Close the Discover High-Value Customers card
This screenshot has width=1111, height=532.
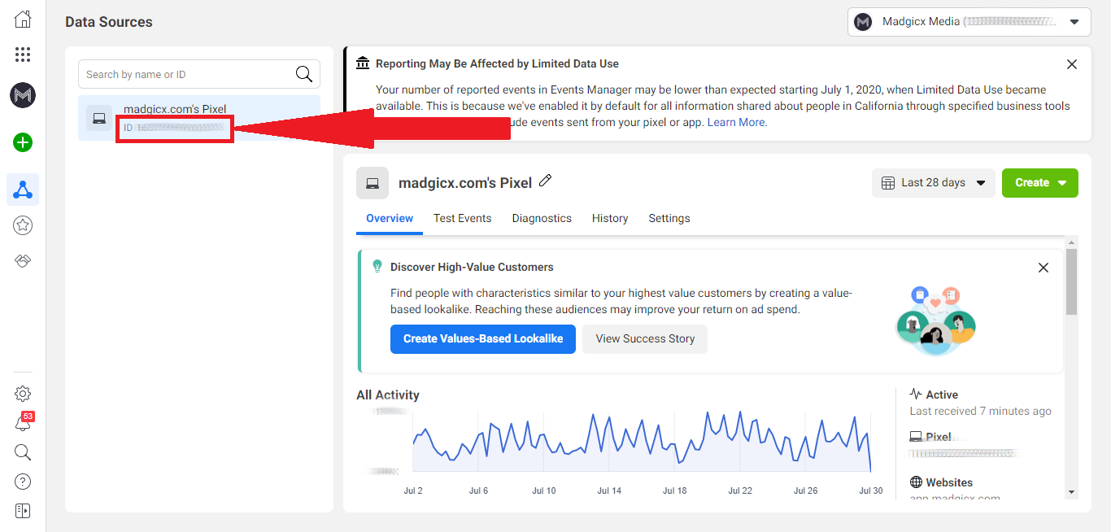[1043, 268]
